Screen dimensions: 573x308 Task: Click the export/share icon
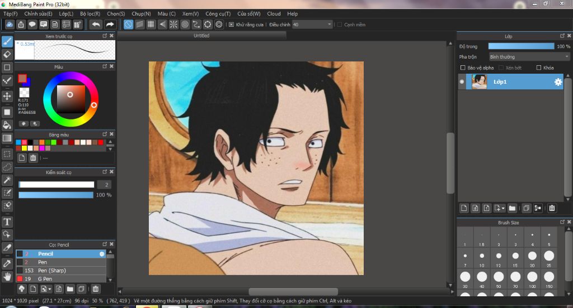coord(21,25)
